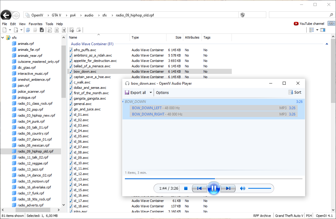Click the New file toolbar icon

point(4,30)
